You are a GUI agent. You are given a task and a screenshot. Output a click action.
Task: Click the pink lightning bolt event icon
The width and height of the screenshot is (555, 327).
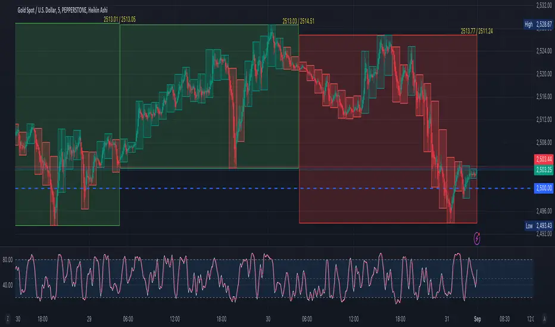[478, 238]
